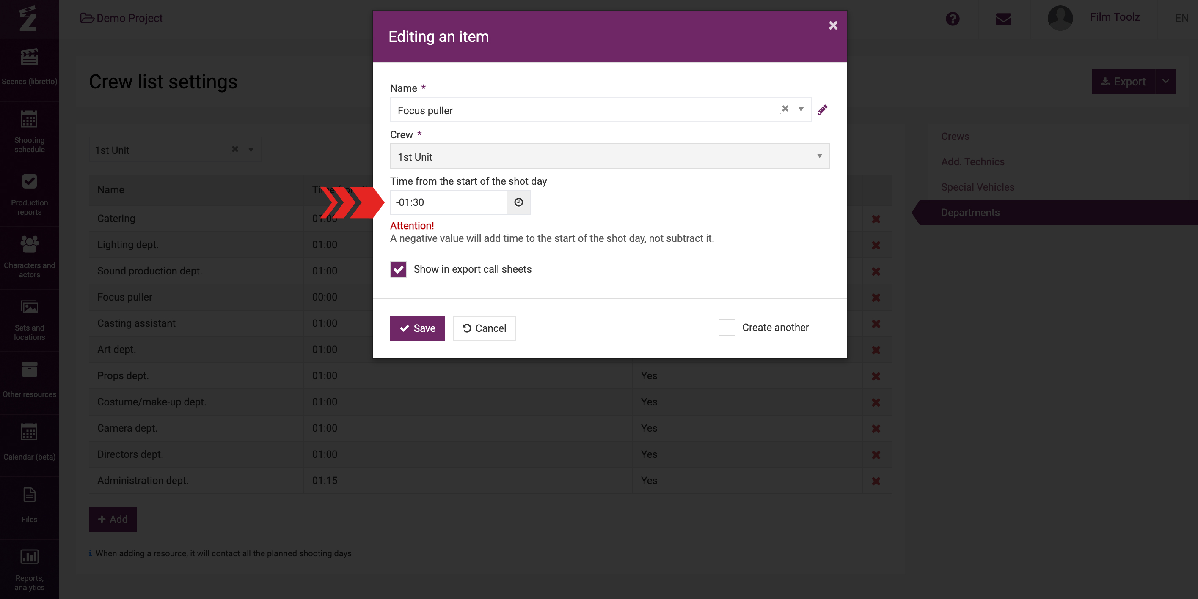
Task: Open Film Toolz user menu
Action: click(1114, 17)
